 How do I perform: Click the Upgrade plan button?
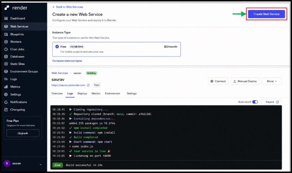(23, 133)
